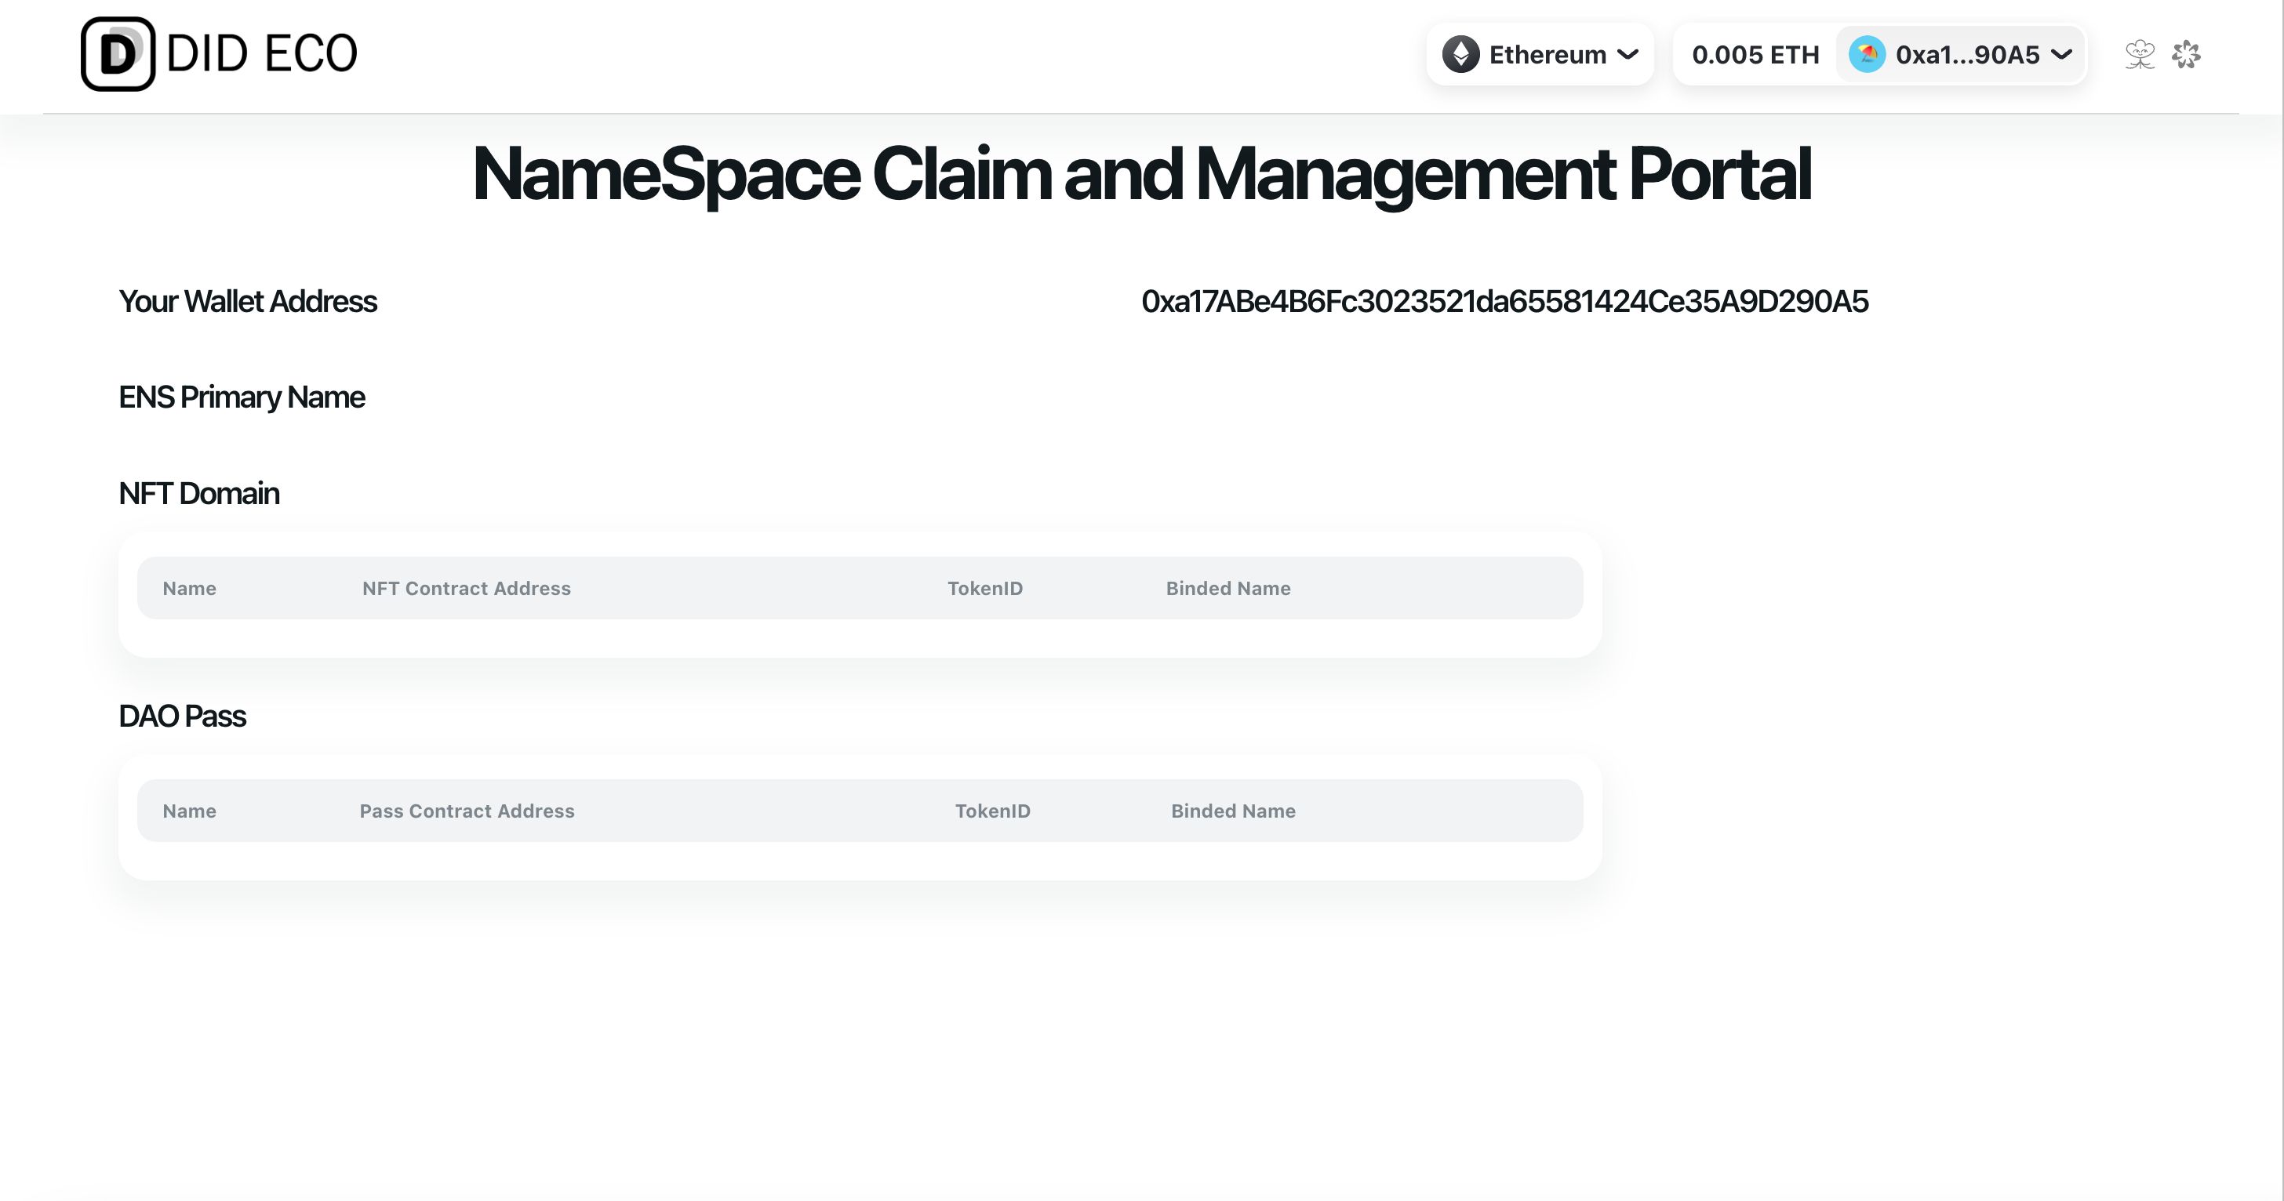Screen dimensions: 2284x1201
Task: Click the 'ENS Primary Name' label
Action: [x=241, y=397]
